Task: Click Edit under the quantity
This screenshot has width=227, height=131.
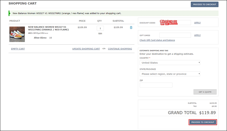Action: click(x=100, y=34)
